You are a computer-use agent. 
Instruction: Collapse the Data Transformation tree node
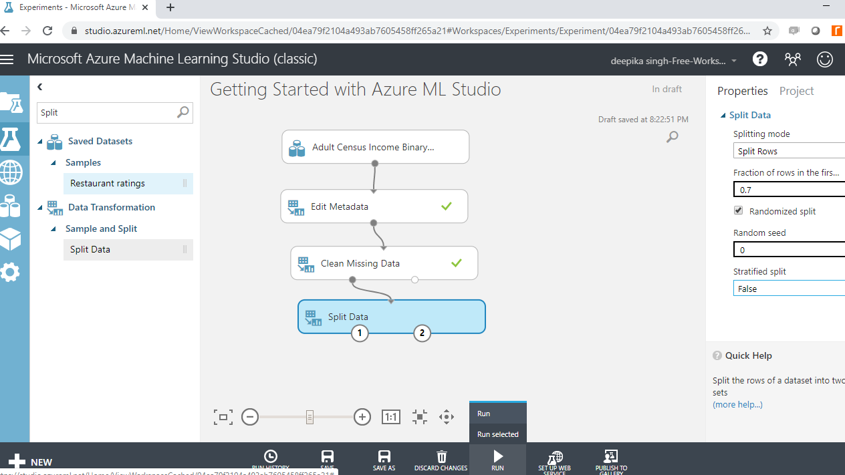(x=40, y=208)
